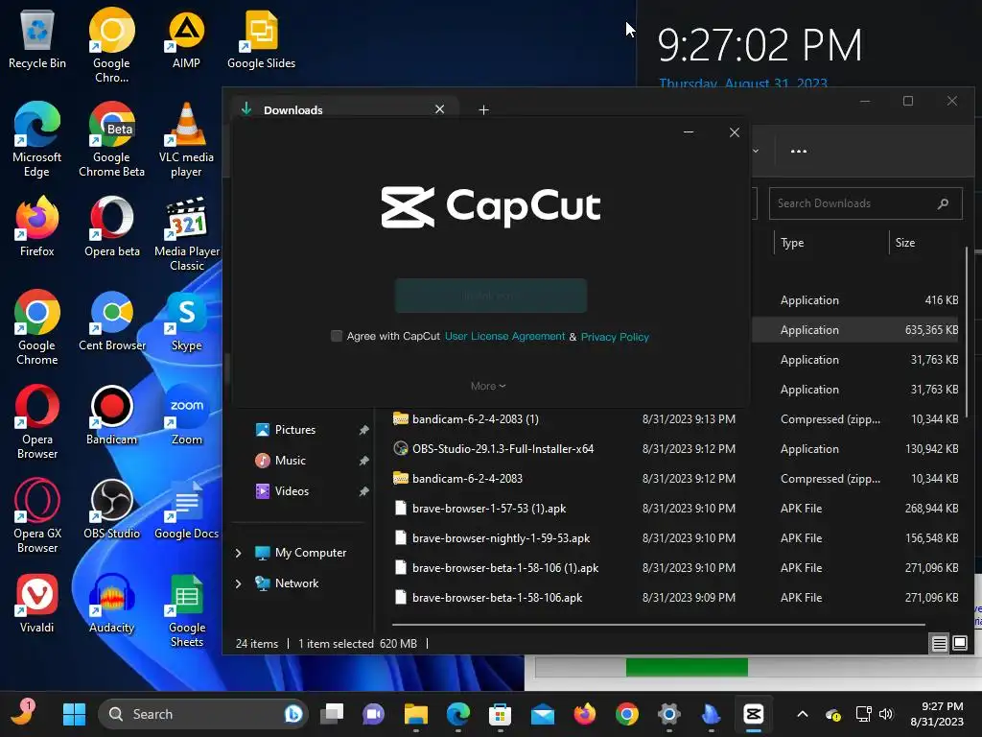982x737 pixels.
Task: Open Microsoft Store from taskbar
Action: (500, 714)
